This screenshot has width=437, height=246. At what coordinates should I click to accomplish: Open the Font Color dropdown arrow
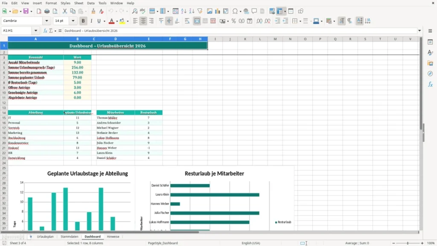[117, 21]
